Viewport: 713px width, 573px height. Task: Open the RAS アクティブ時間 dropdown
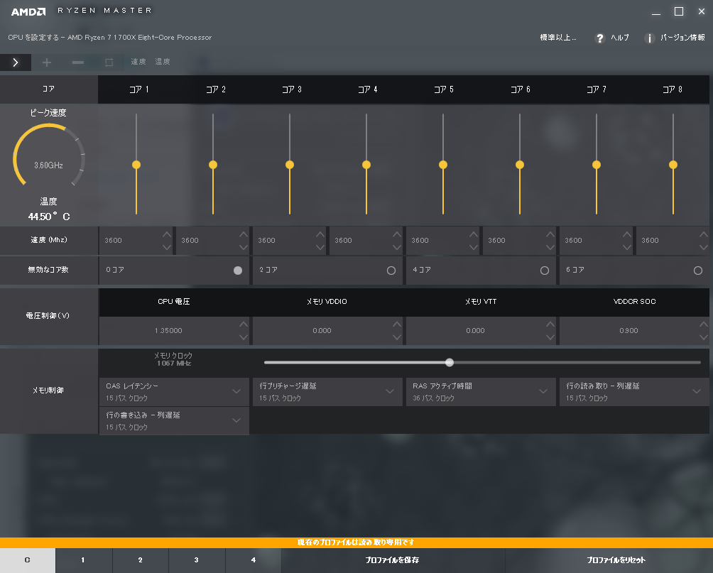pos(481,391)
